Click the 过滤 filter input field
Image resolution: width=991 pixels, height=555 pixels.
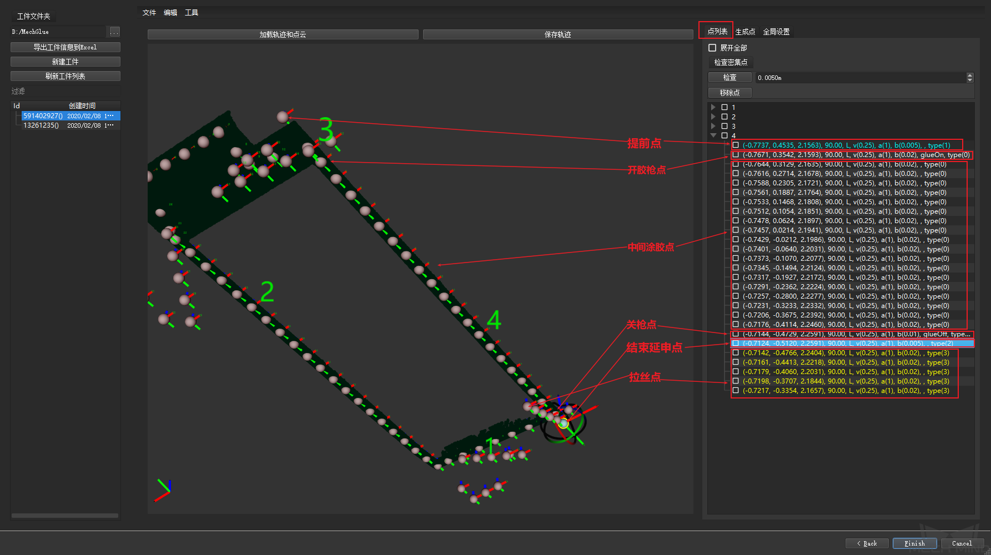tap(66, 91)
